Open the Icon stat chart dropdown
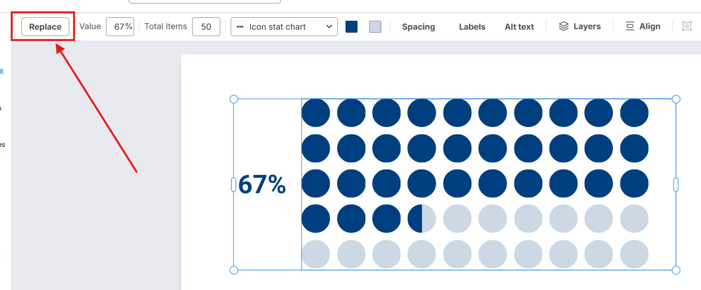 (284, 27)
